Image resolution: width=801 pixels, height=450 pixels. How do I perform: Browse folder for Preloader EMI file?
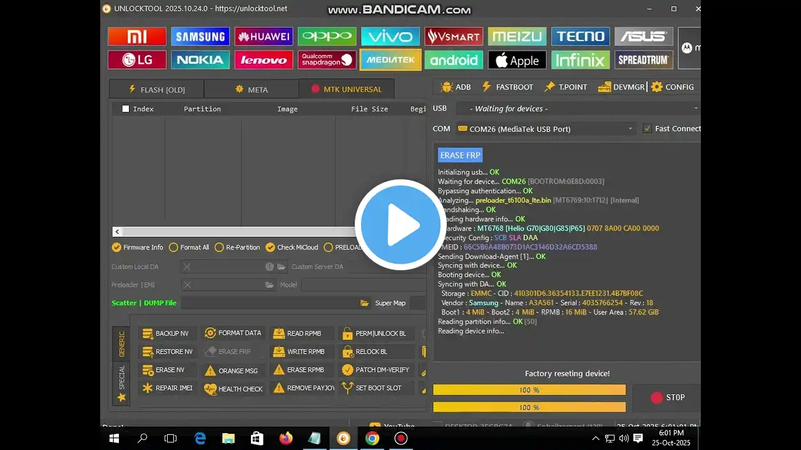(x=269, y=285)
